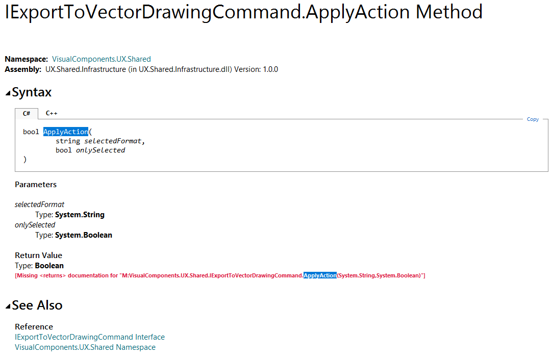Collapse the See Also section triangle

tap(8, 306)
